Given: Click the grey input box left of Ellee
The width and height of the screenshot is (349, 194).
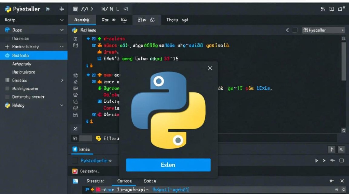Looking at the screenshot, I should point(86,138).
